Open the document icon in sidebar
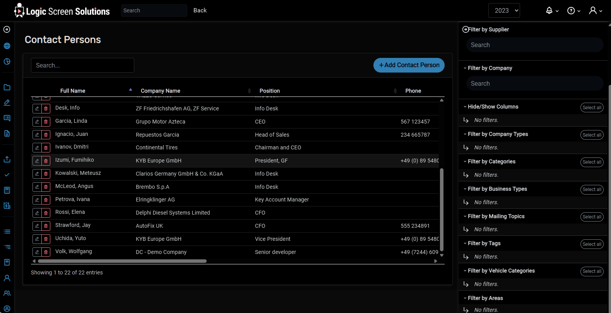This screenshot has height=313, width=611. point(7,134)
